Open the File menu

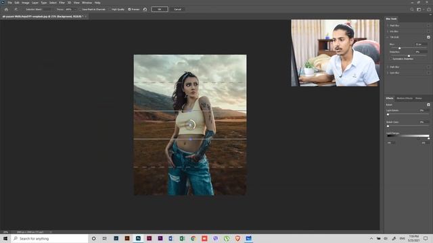(9, 3)
